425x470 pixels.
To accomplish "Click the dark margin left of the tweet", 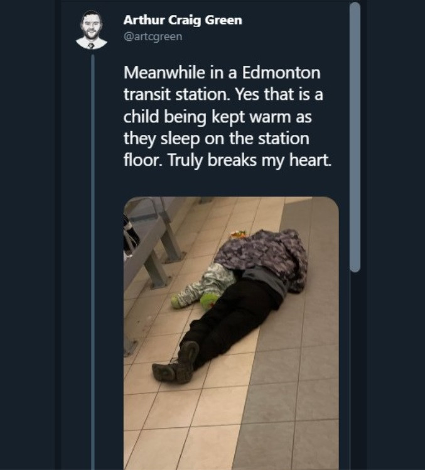I will tap(27, 235).
